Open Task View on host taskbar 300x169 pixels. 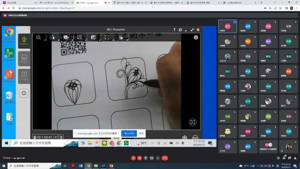coord(65,166)
